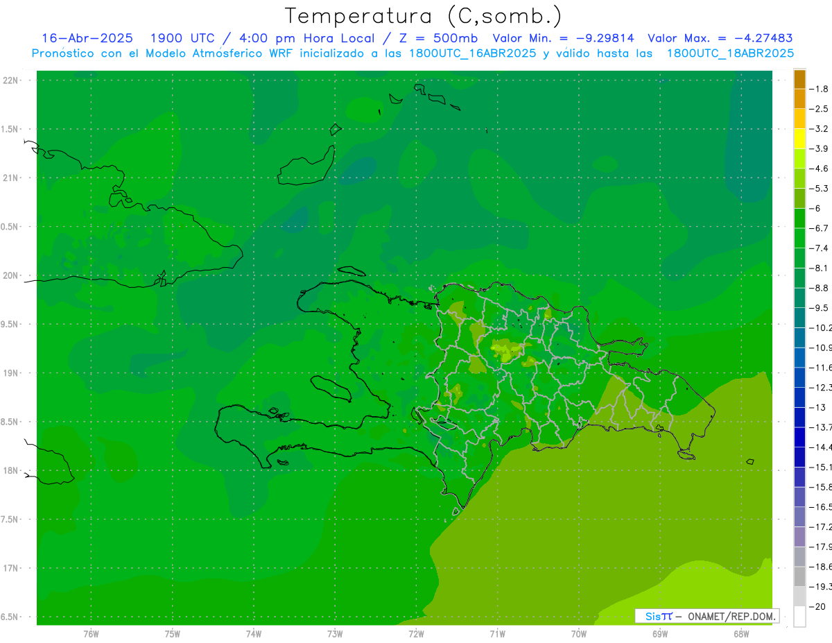The height and width of the screenshot is (643, 832).
Task: Click the '72W' longitude label
Action: (x=416, y=634)
